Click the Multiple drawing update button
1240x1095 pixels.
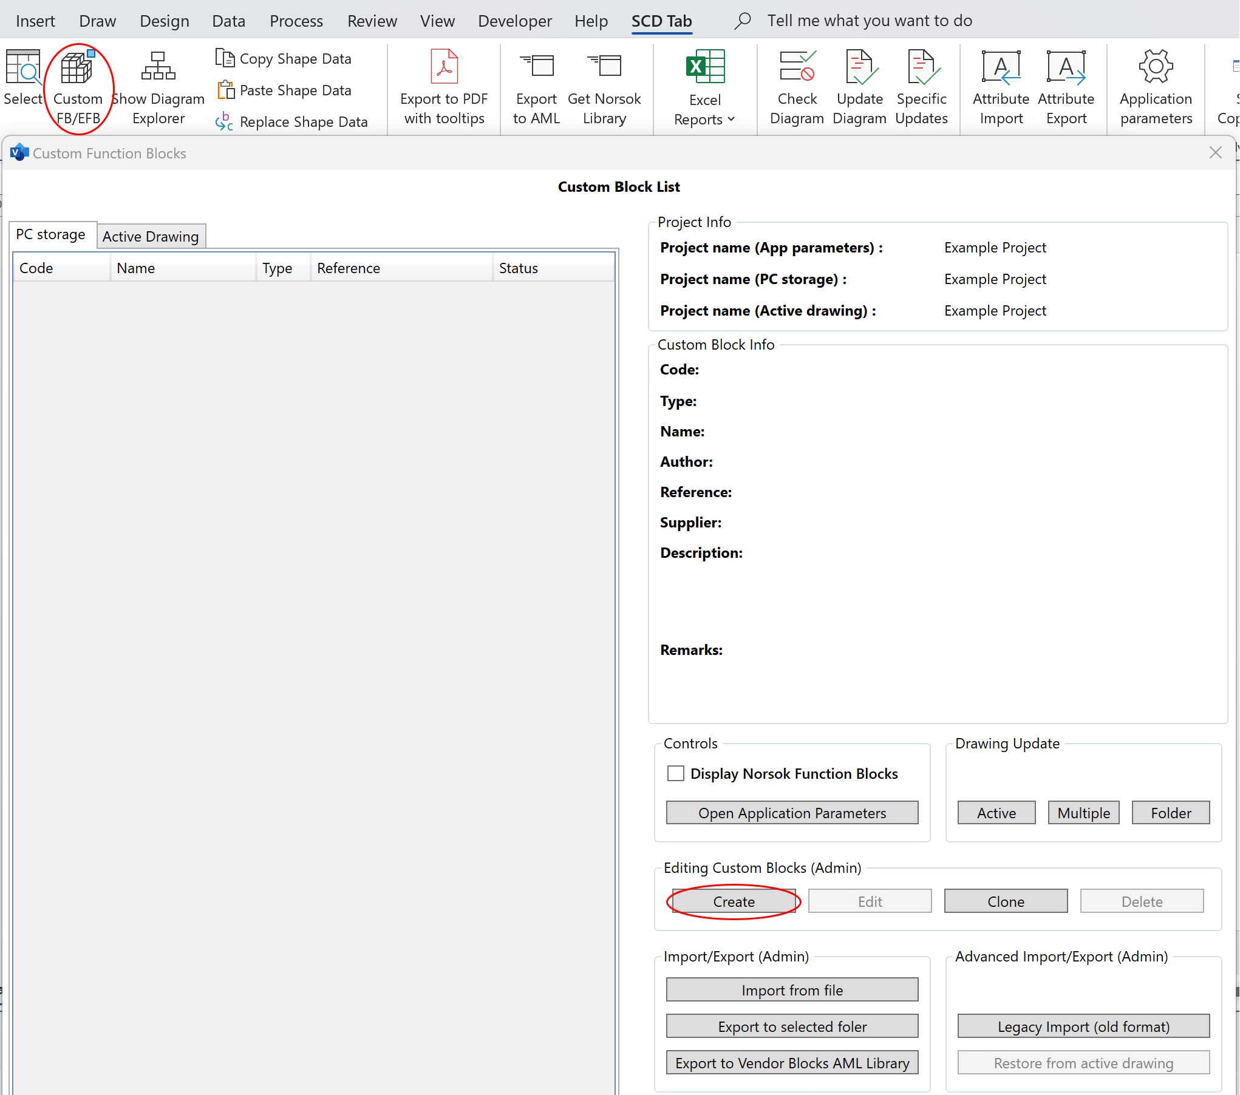[x=1083, y=813]
